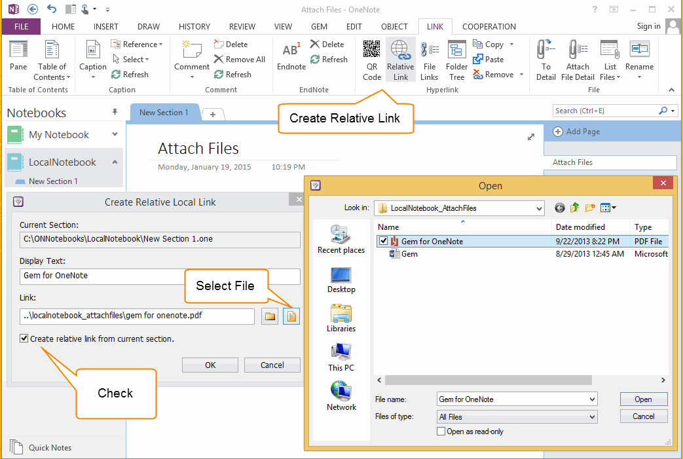Click Paste in the Hyperlink group
The image size is (683, 459).
pyautogui.click(x=489, y=59)
